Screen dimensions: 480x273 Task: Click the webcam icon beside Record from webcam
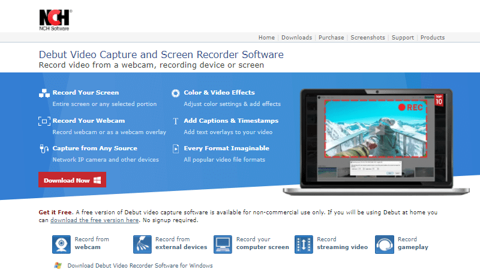(61, 244)
